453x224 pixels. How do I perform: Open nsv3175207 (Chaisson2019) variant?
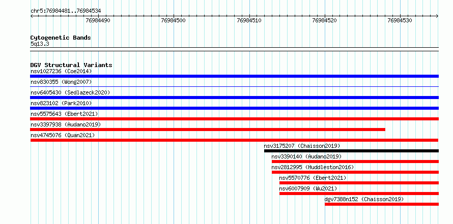pyautogui.click(x=302, y=146)
